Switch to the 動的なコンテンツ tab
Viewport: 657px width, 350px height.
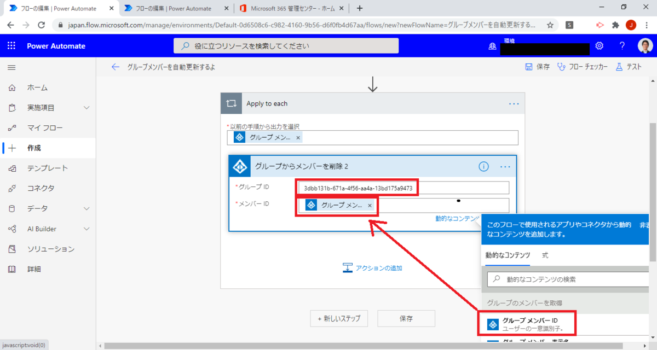pyautogui.click(x=508, y=255)
